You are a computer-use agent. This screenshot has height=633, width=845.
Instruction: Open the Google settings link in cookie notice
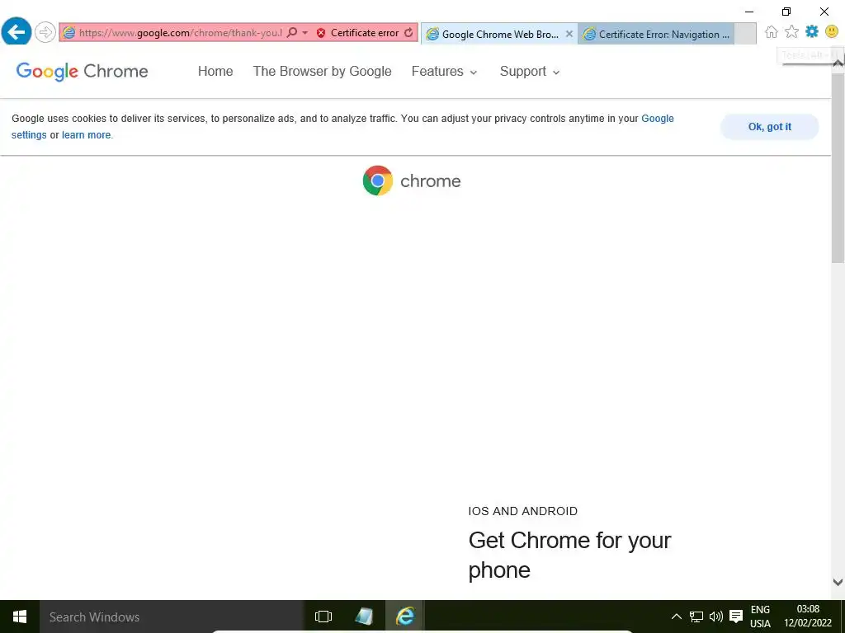pyautogui.click(x=657, y=119)
